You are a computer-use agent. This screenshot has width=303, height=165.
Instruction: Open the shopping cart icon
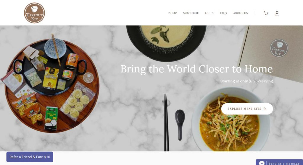point(266,13)
